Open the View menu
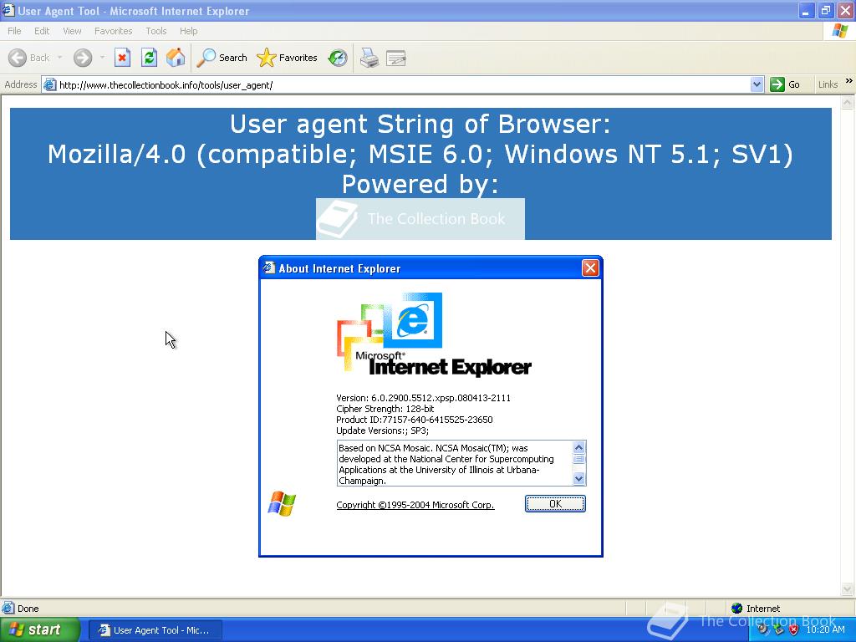 click(x=72, y=31)
